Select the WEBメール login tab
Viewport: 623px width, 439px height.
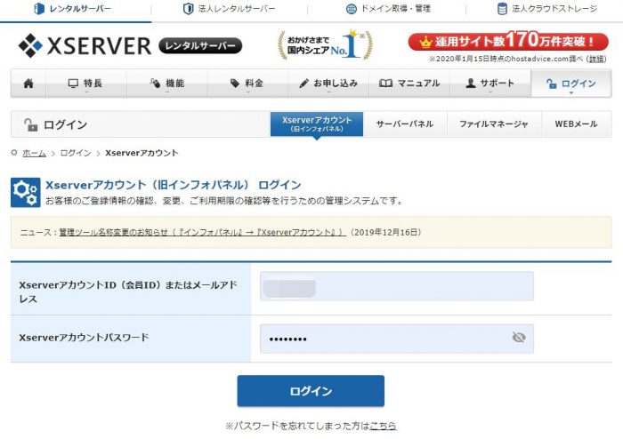pos(576,124)
